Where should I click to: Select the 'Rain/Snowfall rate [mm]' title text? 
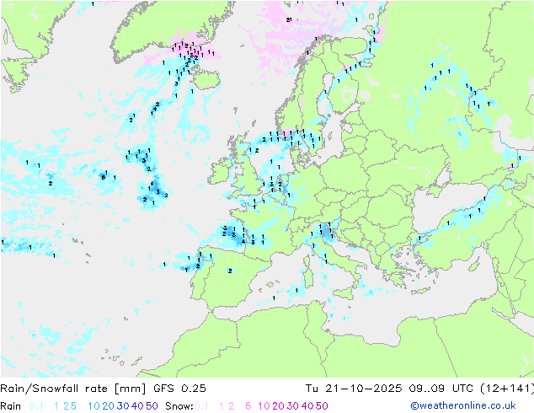click(x=73, y=388)
